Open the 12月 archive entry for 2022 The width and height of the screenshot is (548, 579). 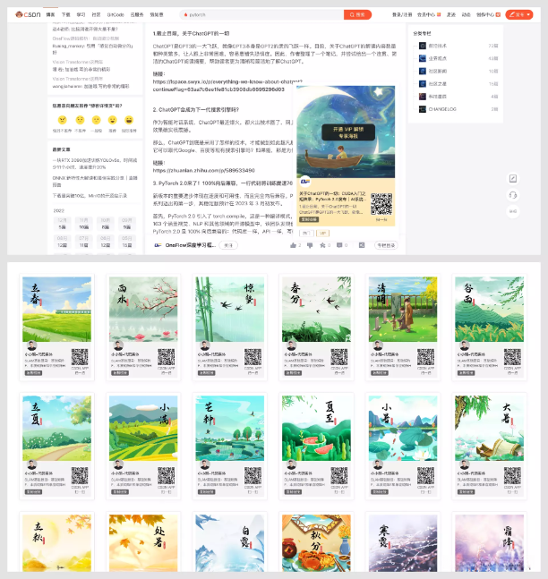coord(63,224)
